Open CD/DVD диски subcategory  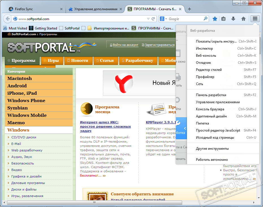coord(24,137)
